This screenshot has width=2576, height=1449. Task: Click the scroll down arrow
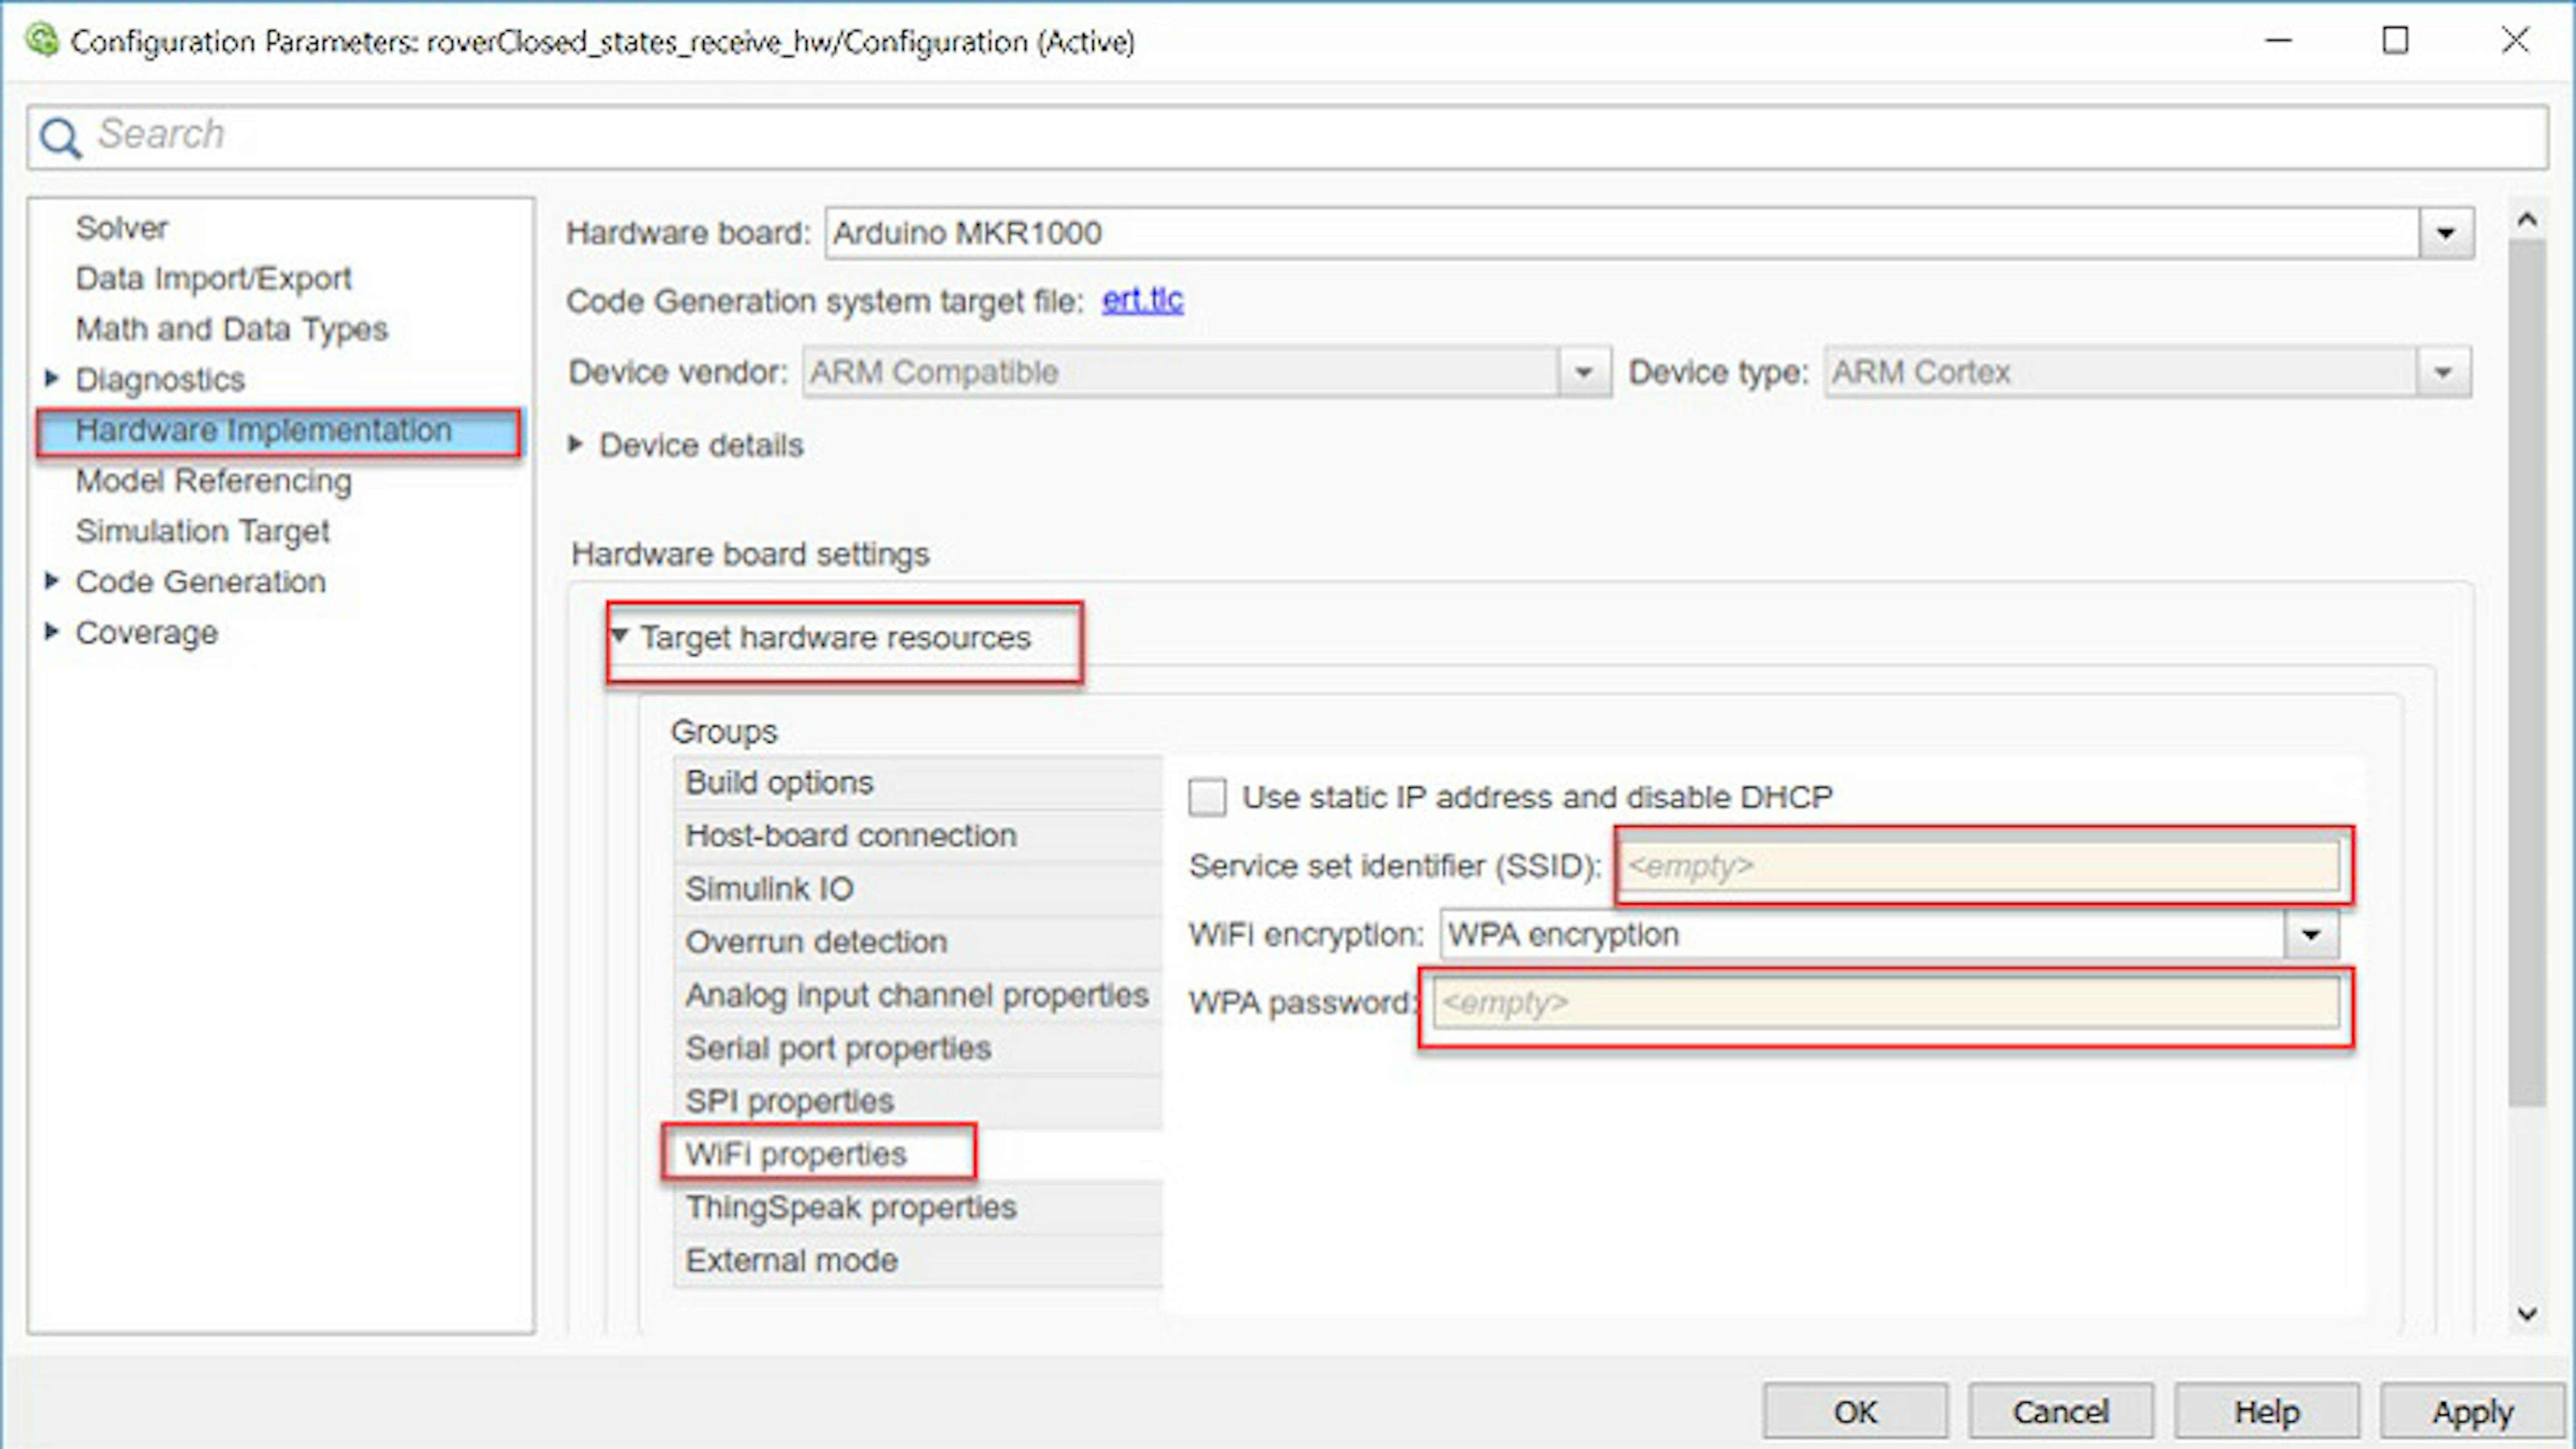[2527, 1314]
